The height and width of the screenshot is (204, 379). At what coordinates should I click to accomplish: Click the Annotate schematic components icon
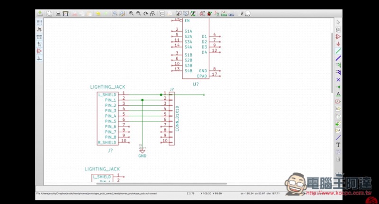202,14
